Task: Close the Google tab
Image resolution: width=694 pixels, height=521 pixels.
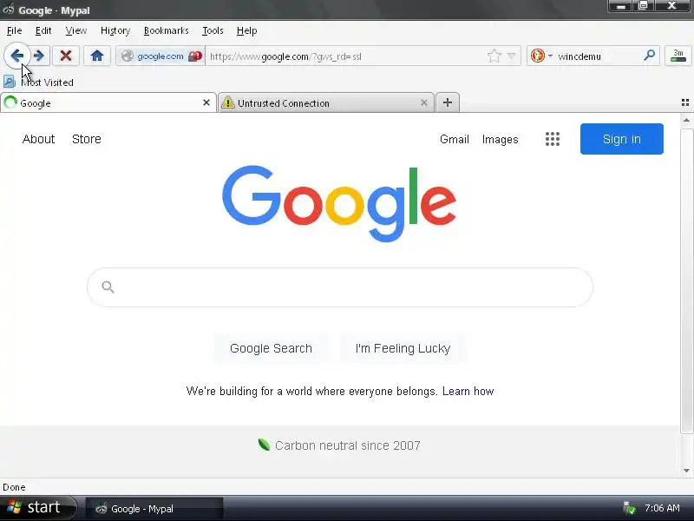Action: [x=206, y=102]
